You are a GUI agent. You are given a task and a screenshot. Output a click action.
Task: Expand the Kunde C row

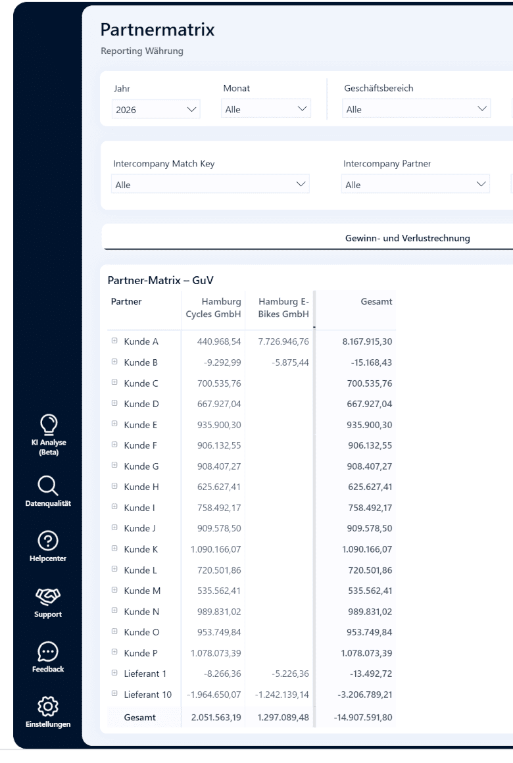click(114, 382)
